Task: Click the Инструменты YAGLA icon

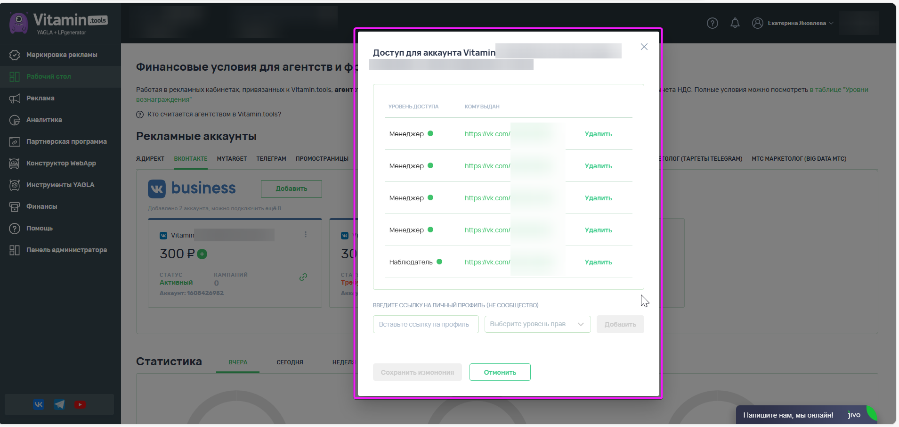Action: point(15,185)
